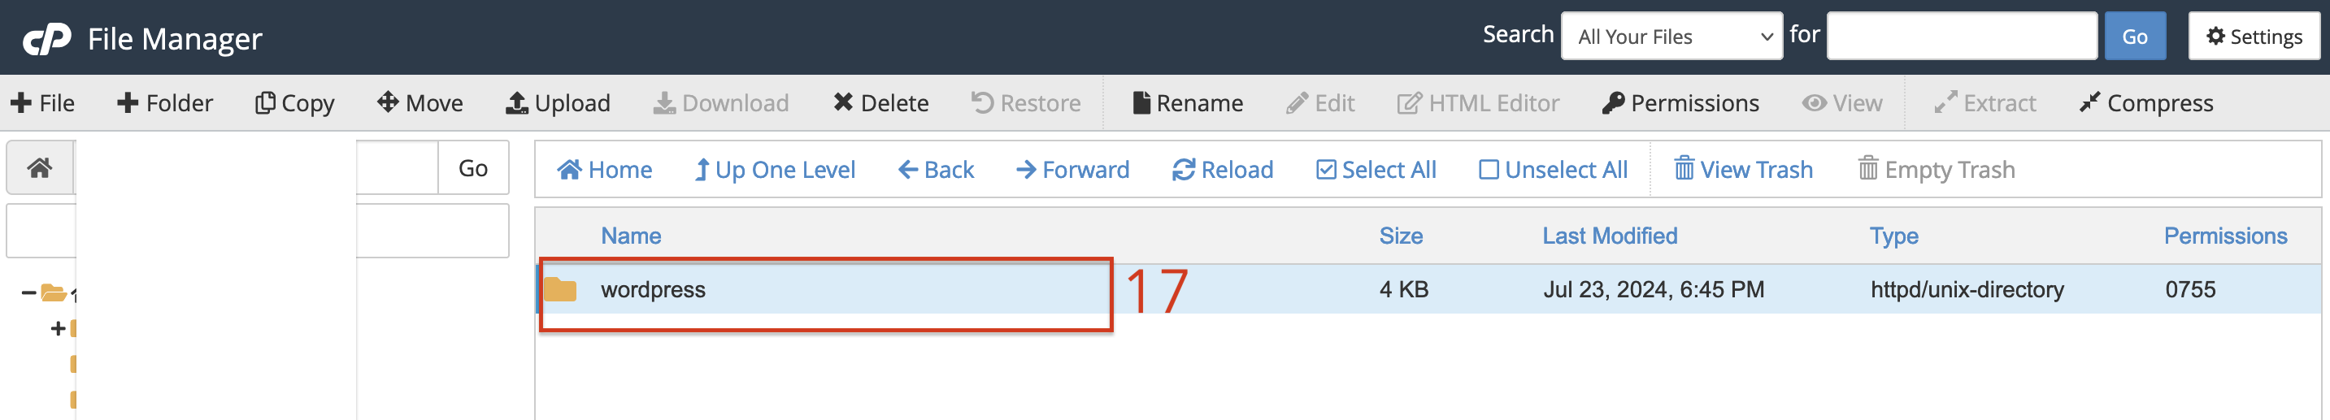Viewport: 2330px width, 420px height.
Task: Click Delete in the toolbar
Action: coord(880,103)
